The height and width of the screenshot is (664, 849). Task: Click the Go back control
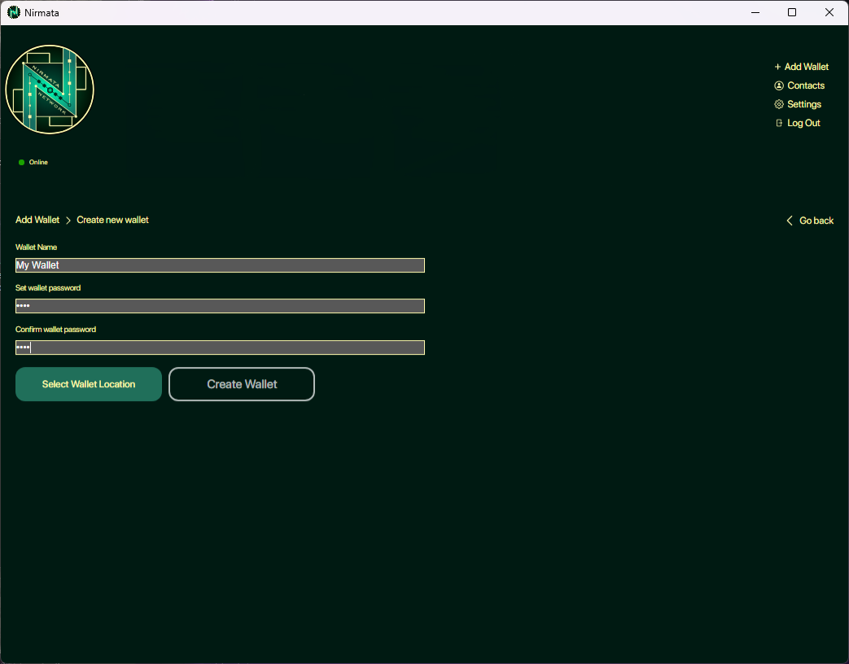click(815, 220)
